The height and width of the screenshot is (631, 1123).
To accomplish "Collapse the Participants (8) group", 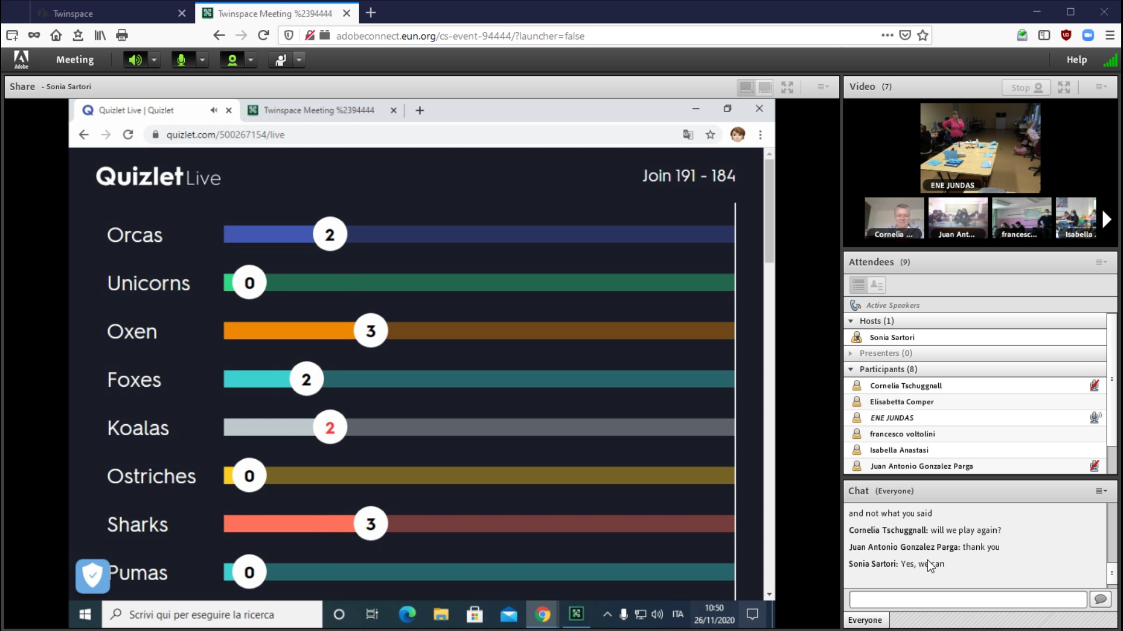I will pos(851,369).
